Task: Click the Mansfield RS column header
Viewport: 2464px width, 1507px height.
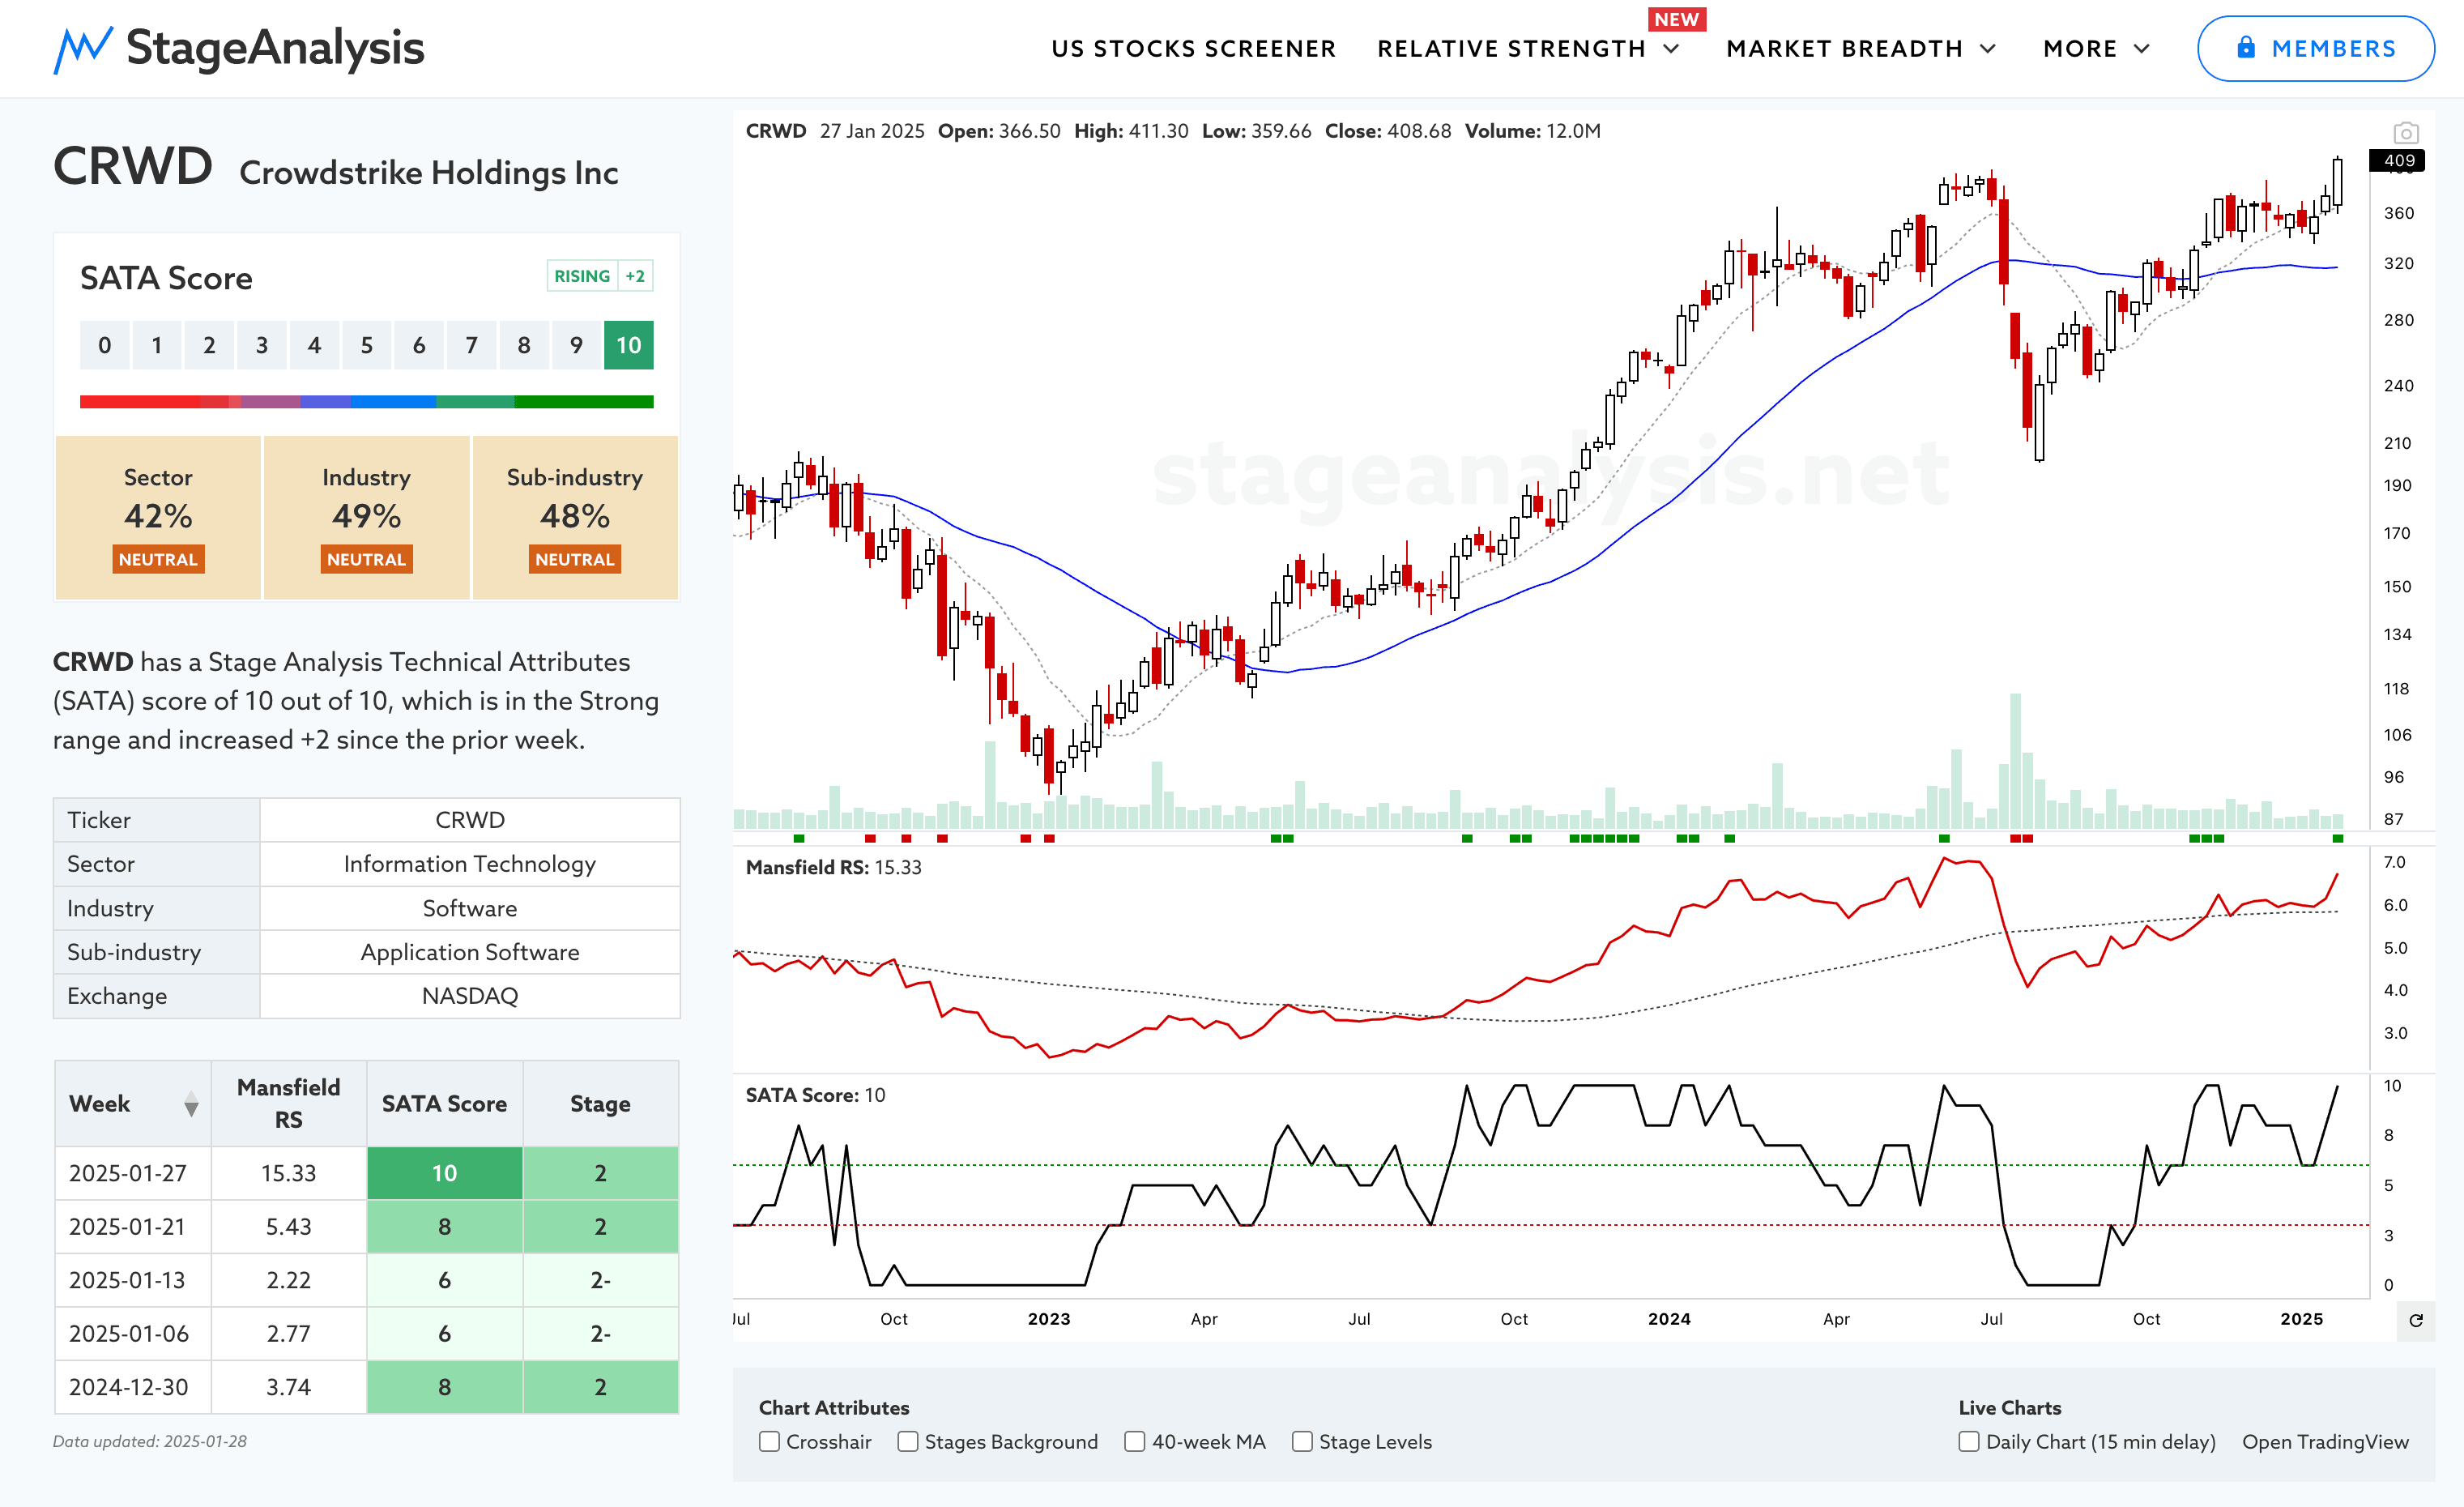Action: 289,1104
